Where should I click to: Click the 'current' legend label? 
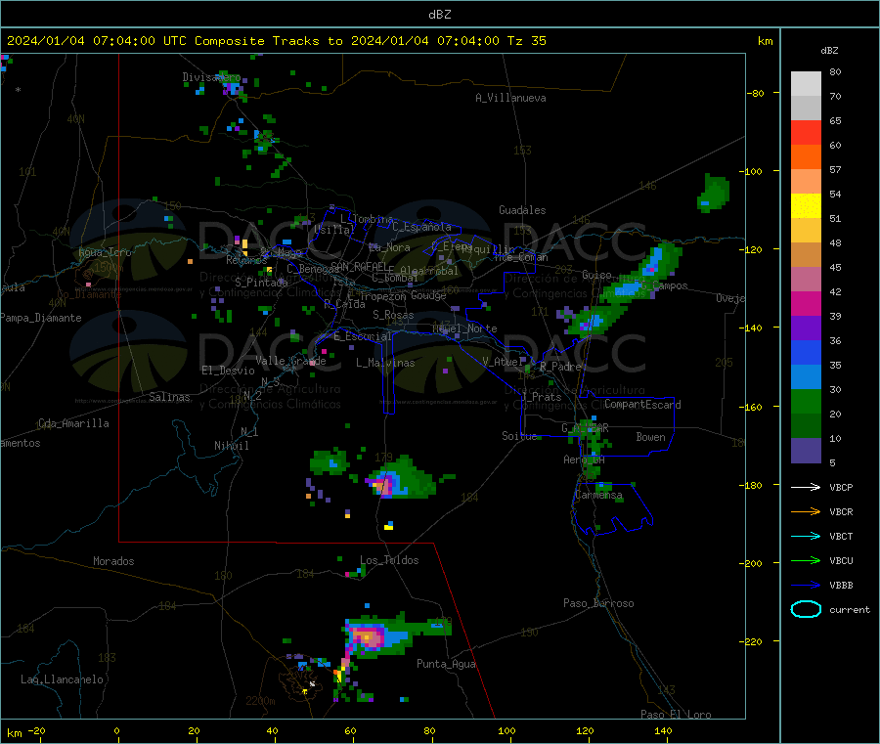[x=850, y=609]
